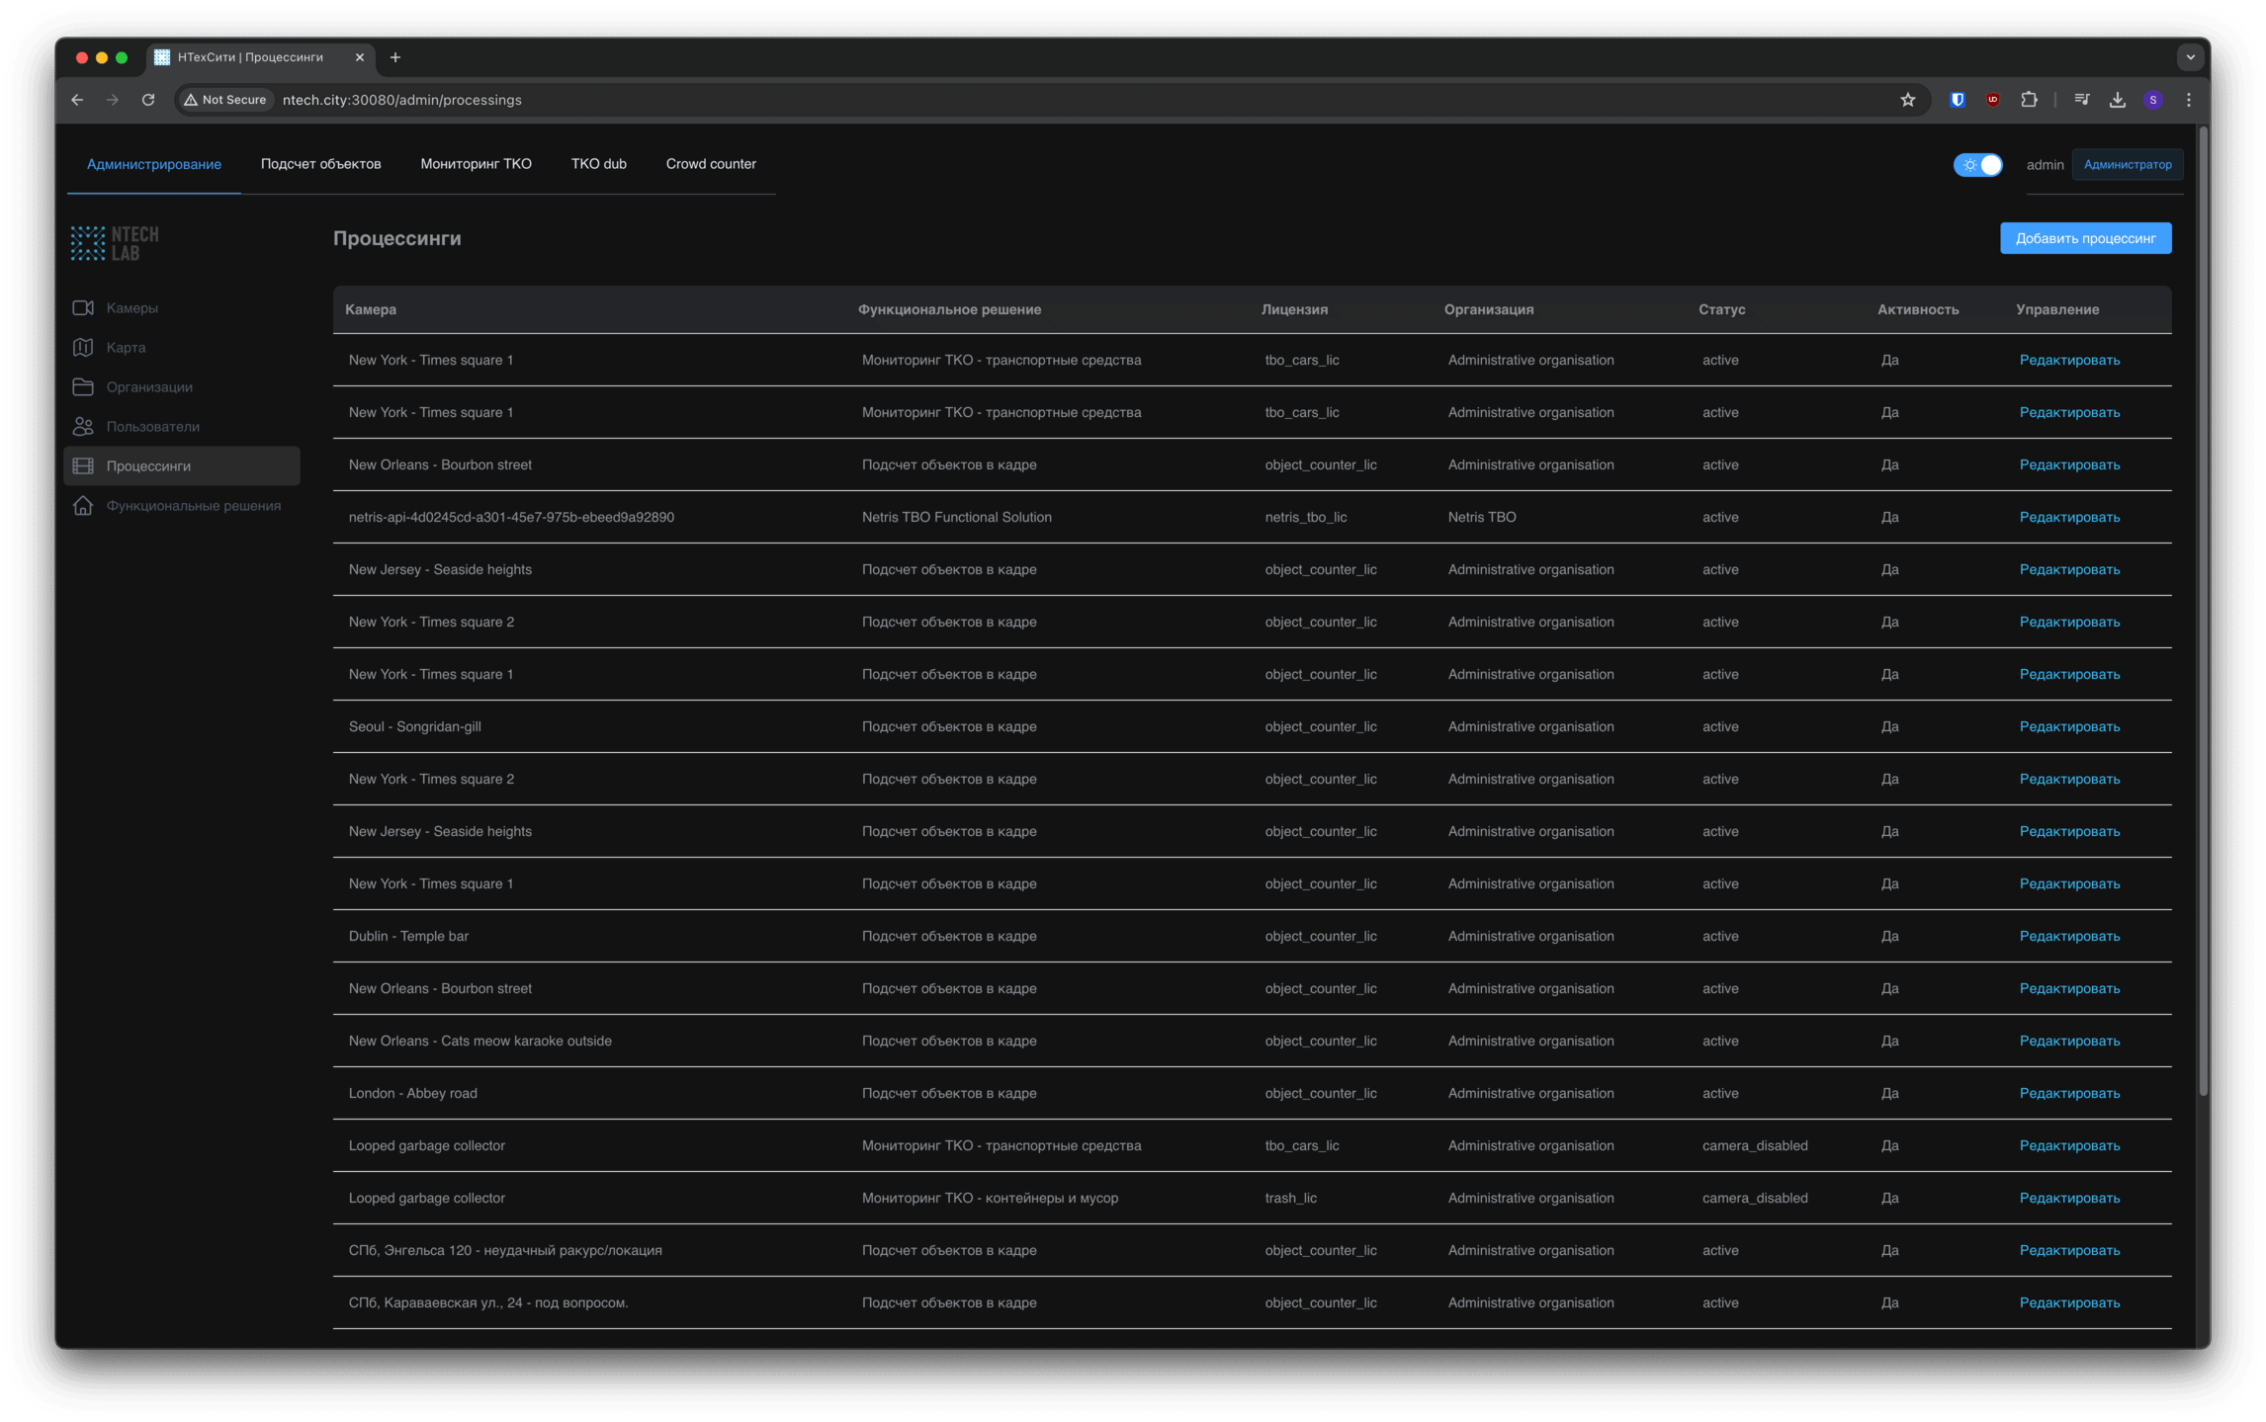
Task: Click the page's vertical scrollbar
Action: click(2203, 613)
